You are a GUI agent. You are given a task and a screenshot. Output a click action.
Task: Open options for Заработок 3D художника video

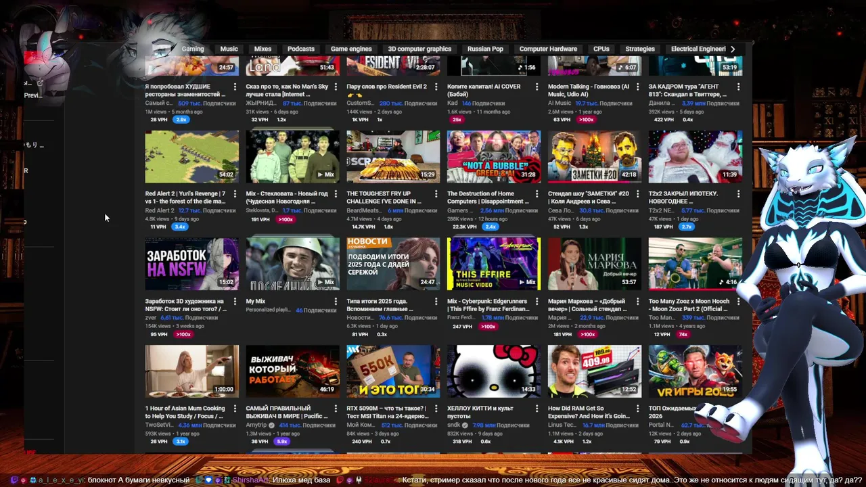[235, 302]
